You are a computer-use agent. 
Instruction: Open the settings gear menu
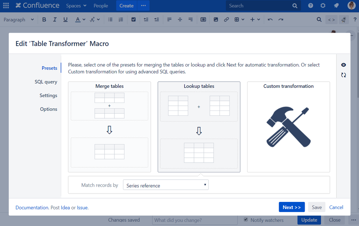(x=323, y=5)
